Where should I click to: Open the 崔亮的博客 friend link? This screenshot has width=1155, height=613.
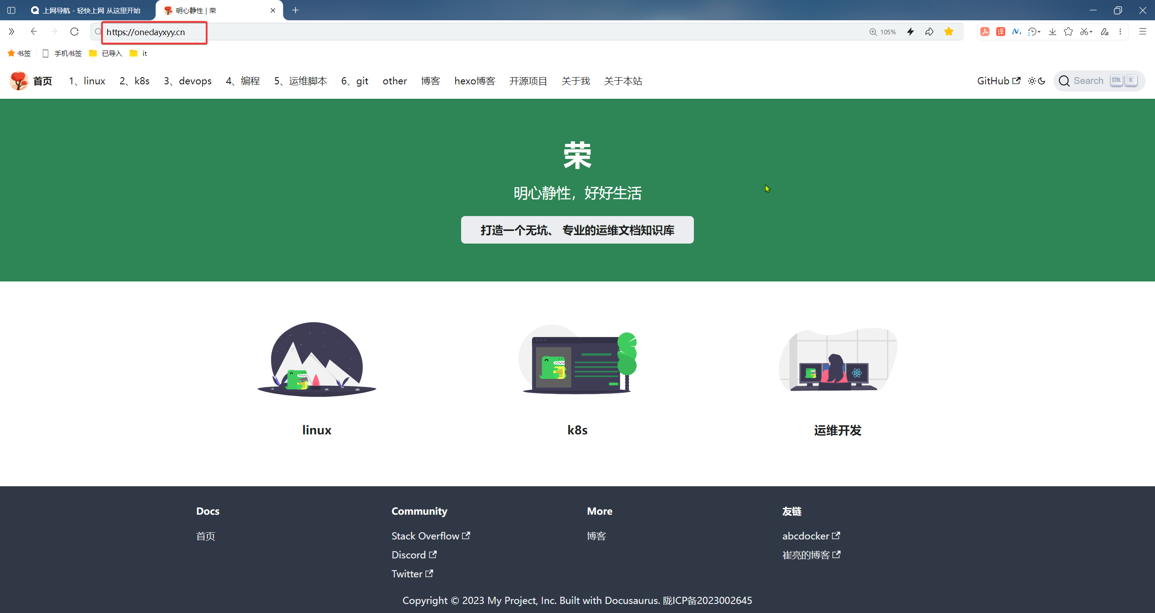click(811, 555)
